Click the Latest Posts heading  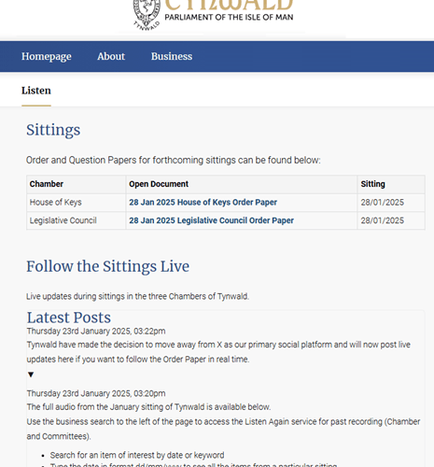click(x=69, y=318)
